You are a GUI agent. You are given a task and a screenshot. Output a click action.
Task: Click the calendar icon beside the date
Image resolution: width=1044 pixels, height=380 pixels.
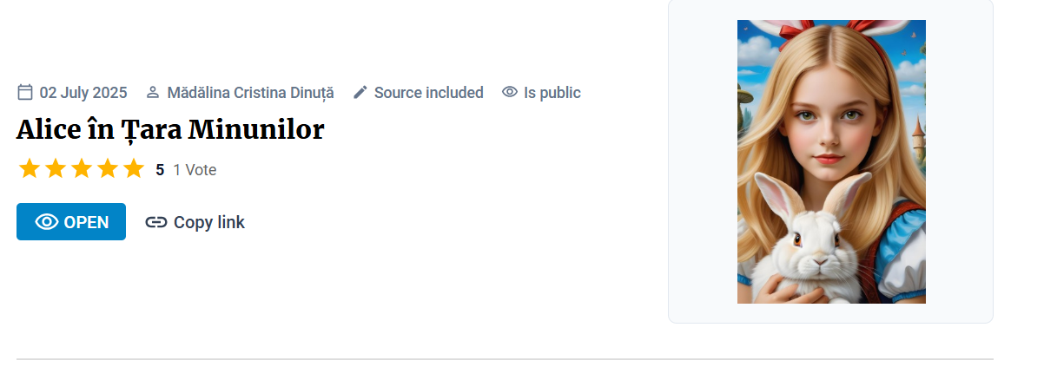pos(25,92)
